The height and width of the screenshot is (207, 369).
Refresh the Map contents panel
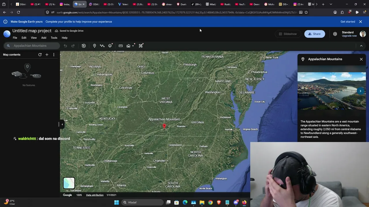click(40, 55)
